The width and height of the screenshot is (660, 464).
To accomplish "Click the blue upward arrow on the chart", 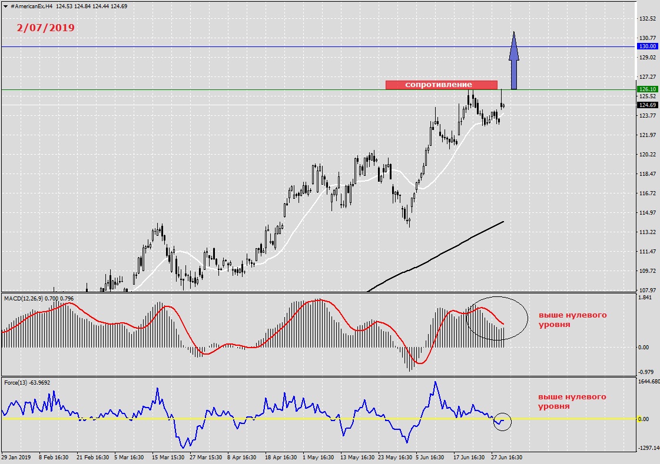I will [x=514, y=61].
